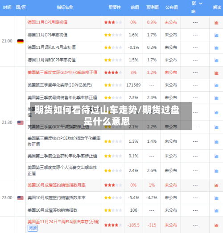Click the US flag at 23:00

tap(21, 198)
